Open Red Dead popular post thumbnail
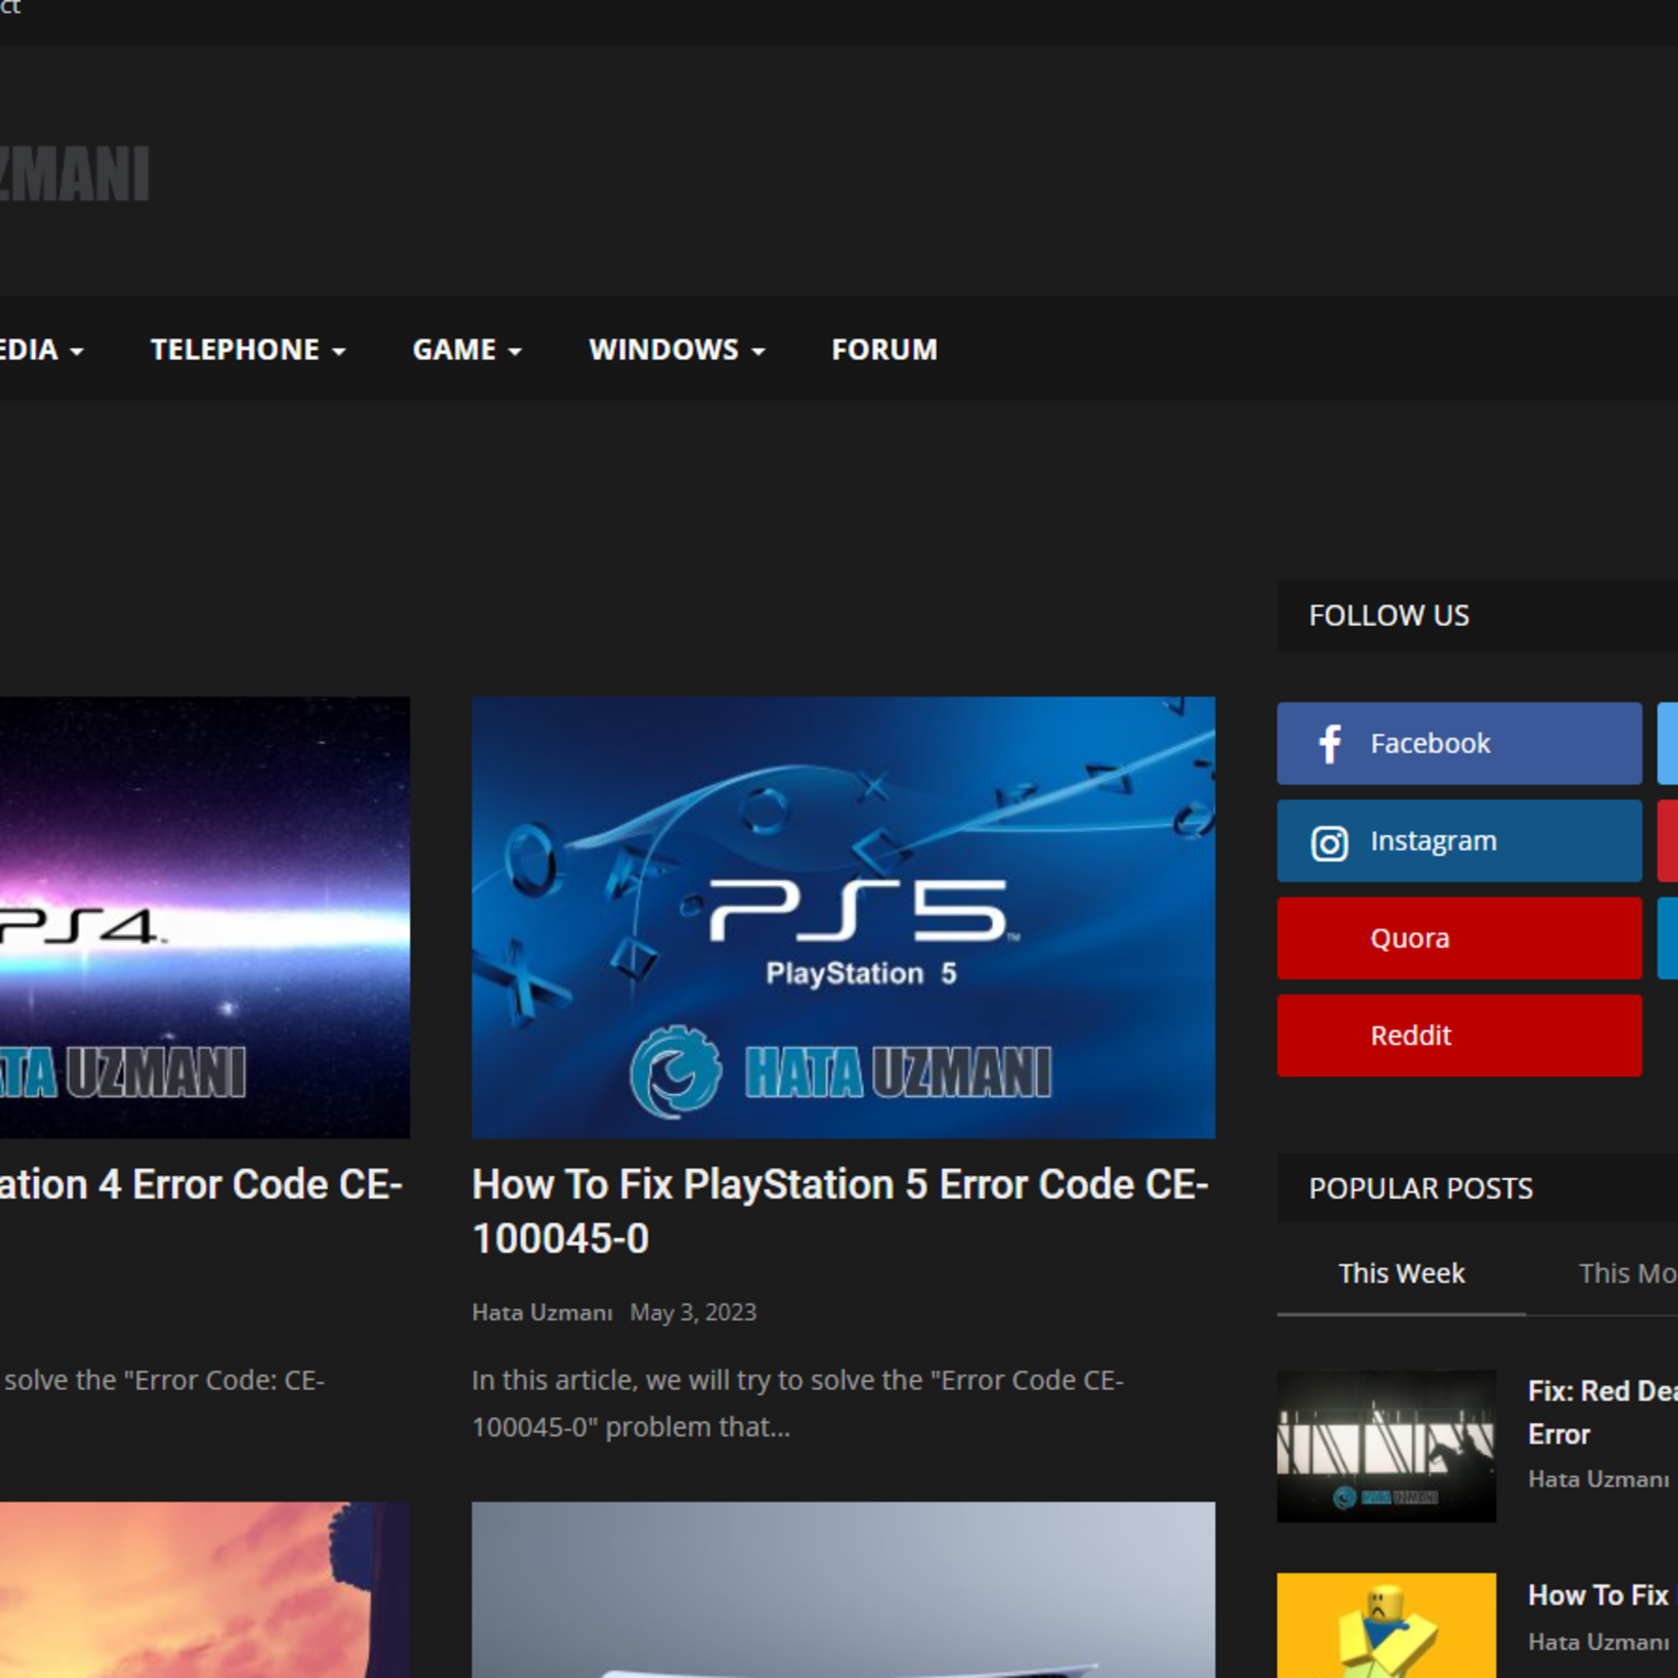The image size is (1678, 1678). pyautogui.click(x=1386, y=1446)
